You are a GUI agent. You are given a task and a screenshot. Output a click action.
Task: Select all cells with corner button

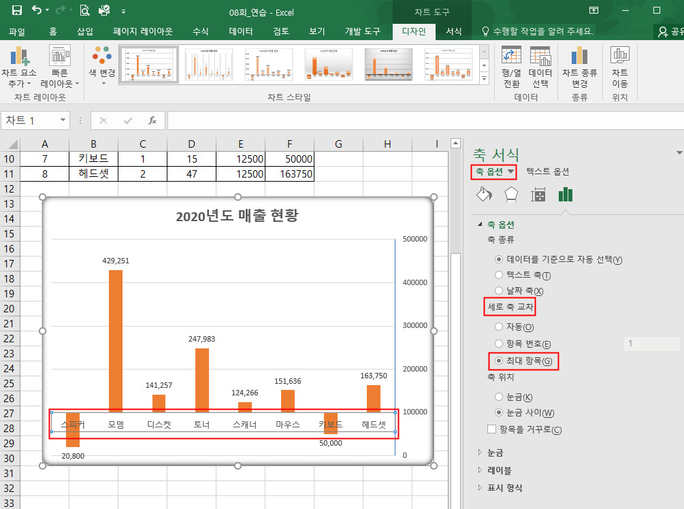(10, 144)
